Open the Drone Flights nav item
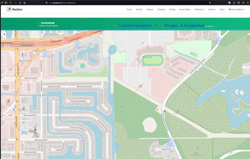The height and width of the screenshot is (159, 250). point(185,9)
